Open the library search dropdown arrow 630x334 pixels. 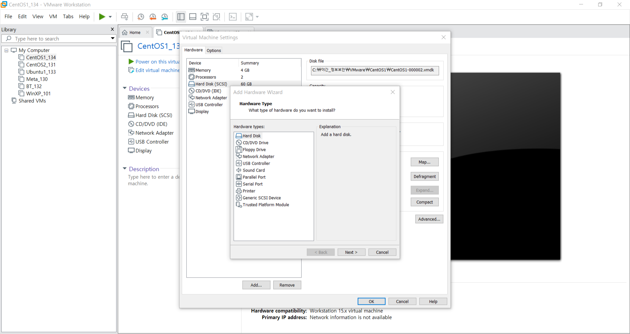click(113, 39)
